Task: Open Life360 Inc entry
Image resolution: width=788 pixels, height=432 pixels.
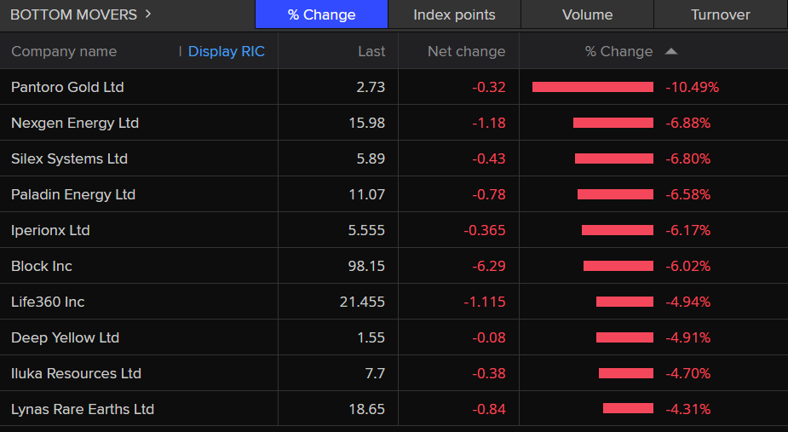Action: click(x=48, y=302)
